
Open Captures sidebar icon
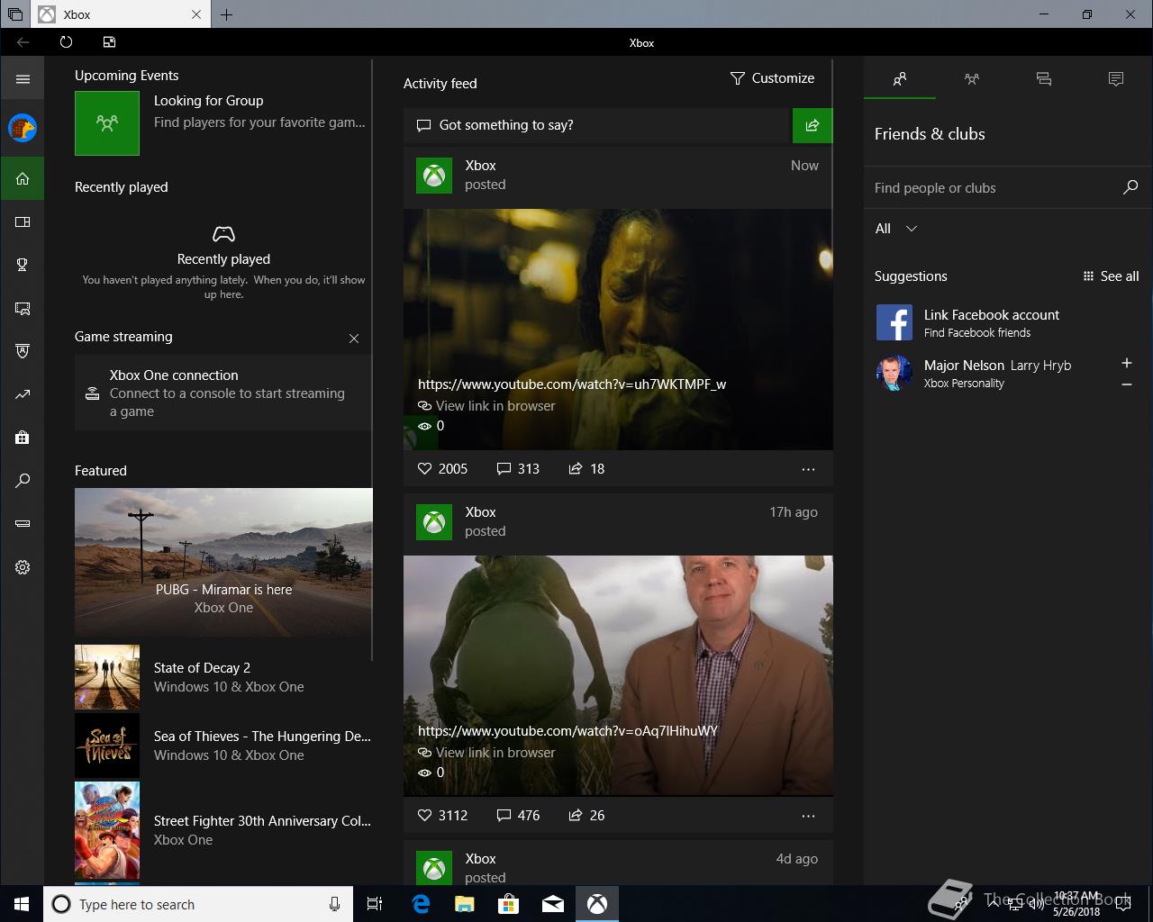[x=23, y=308]
